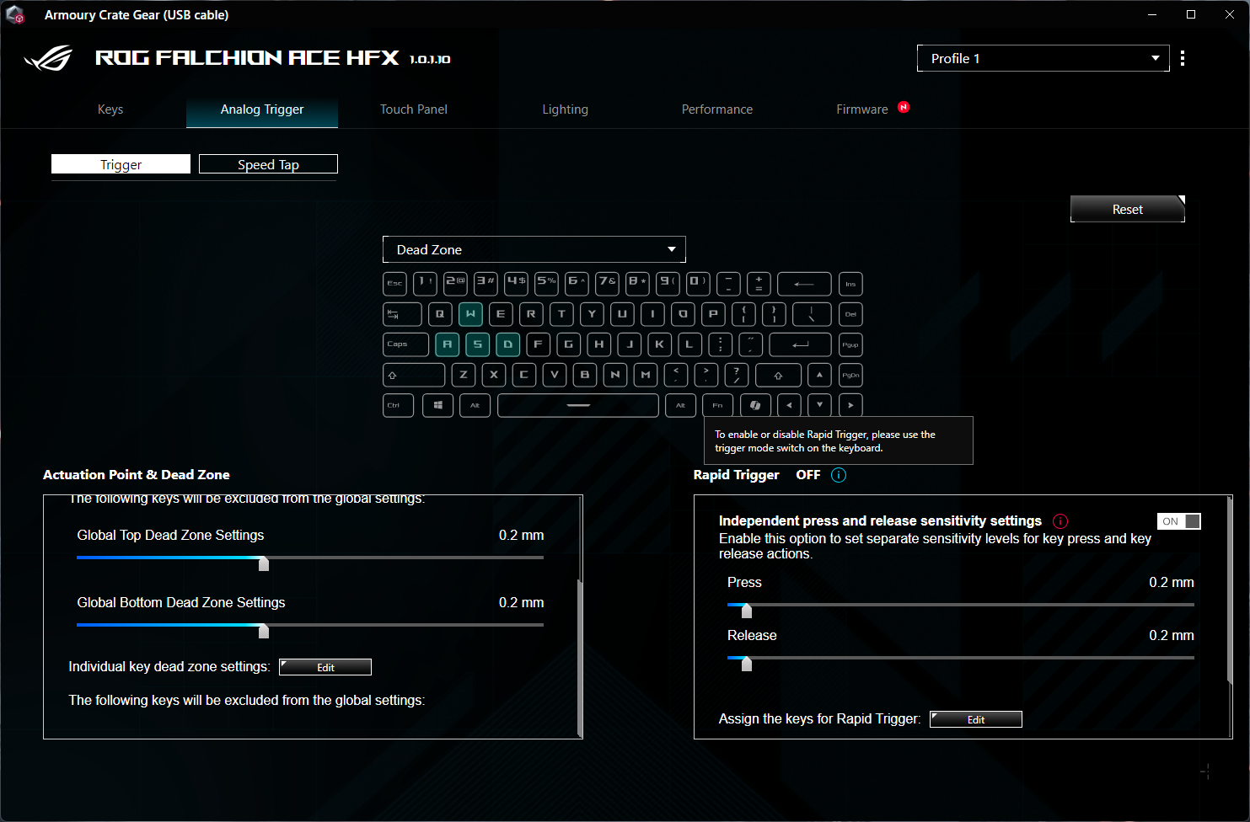Edit keys assigned for Rapid Trigger
The width and height of the screenshot is (1250, 822).
pos(976,719)
